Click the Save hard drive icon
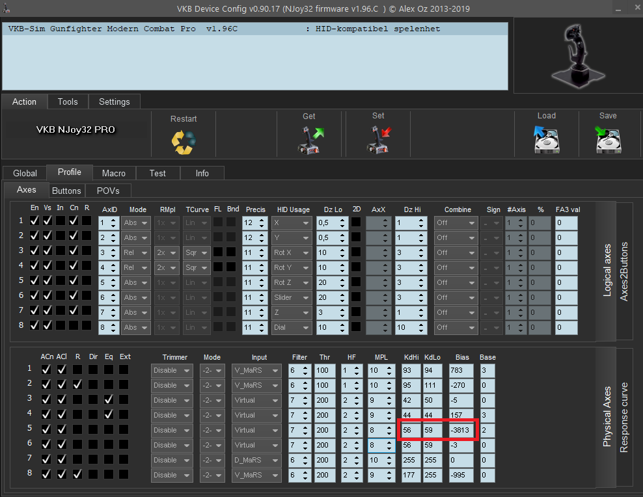Viewport: 643px width, 497px height. point(608,140)
